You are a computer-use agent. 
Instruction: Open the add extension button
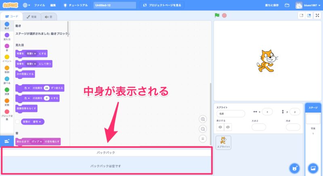(x=7, y=141)
